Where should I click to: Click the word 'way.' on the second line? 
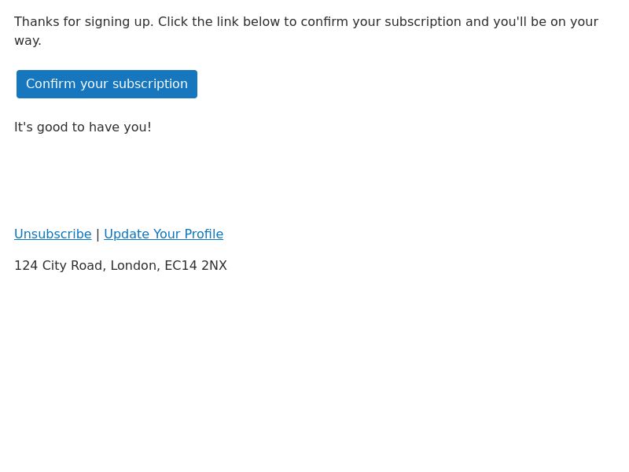pyautogui.click(x=28, y=41)
